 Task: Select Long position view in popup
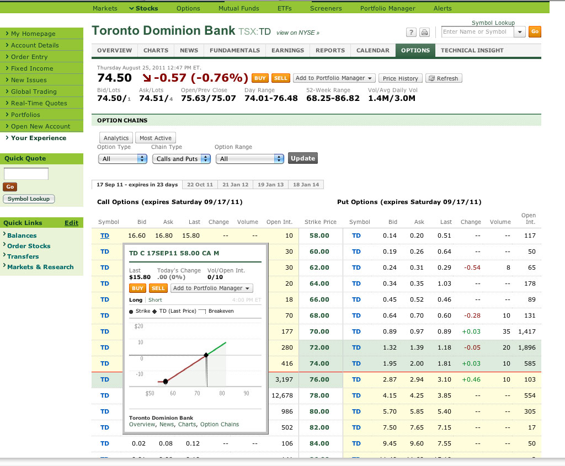click(x=135, y=300)
